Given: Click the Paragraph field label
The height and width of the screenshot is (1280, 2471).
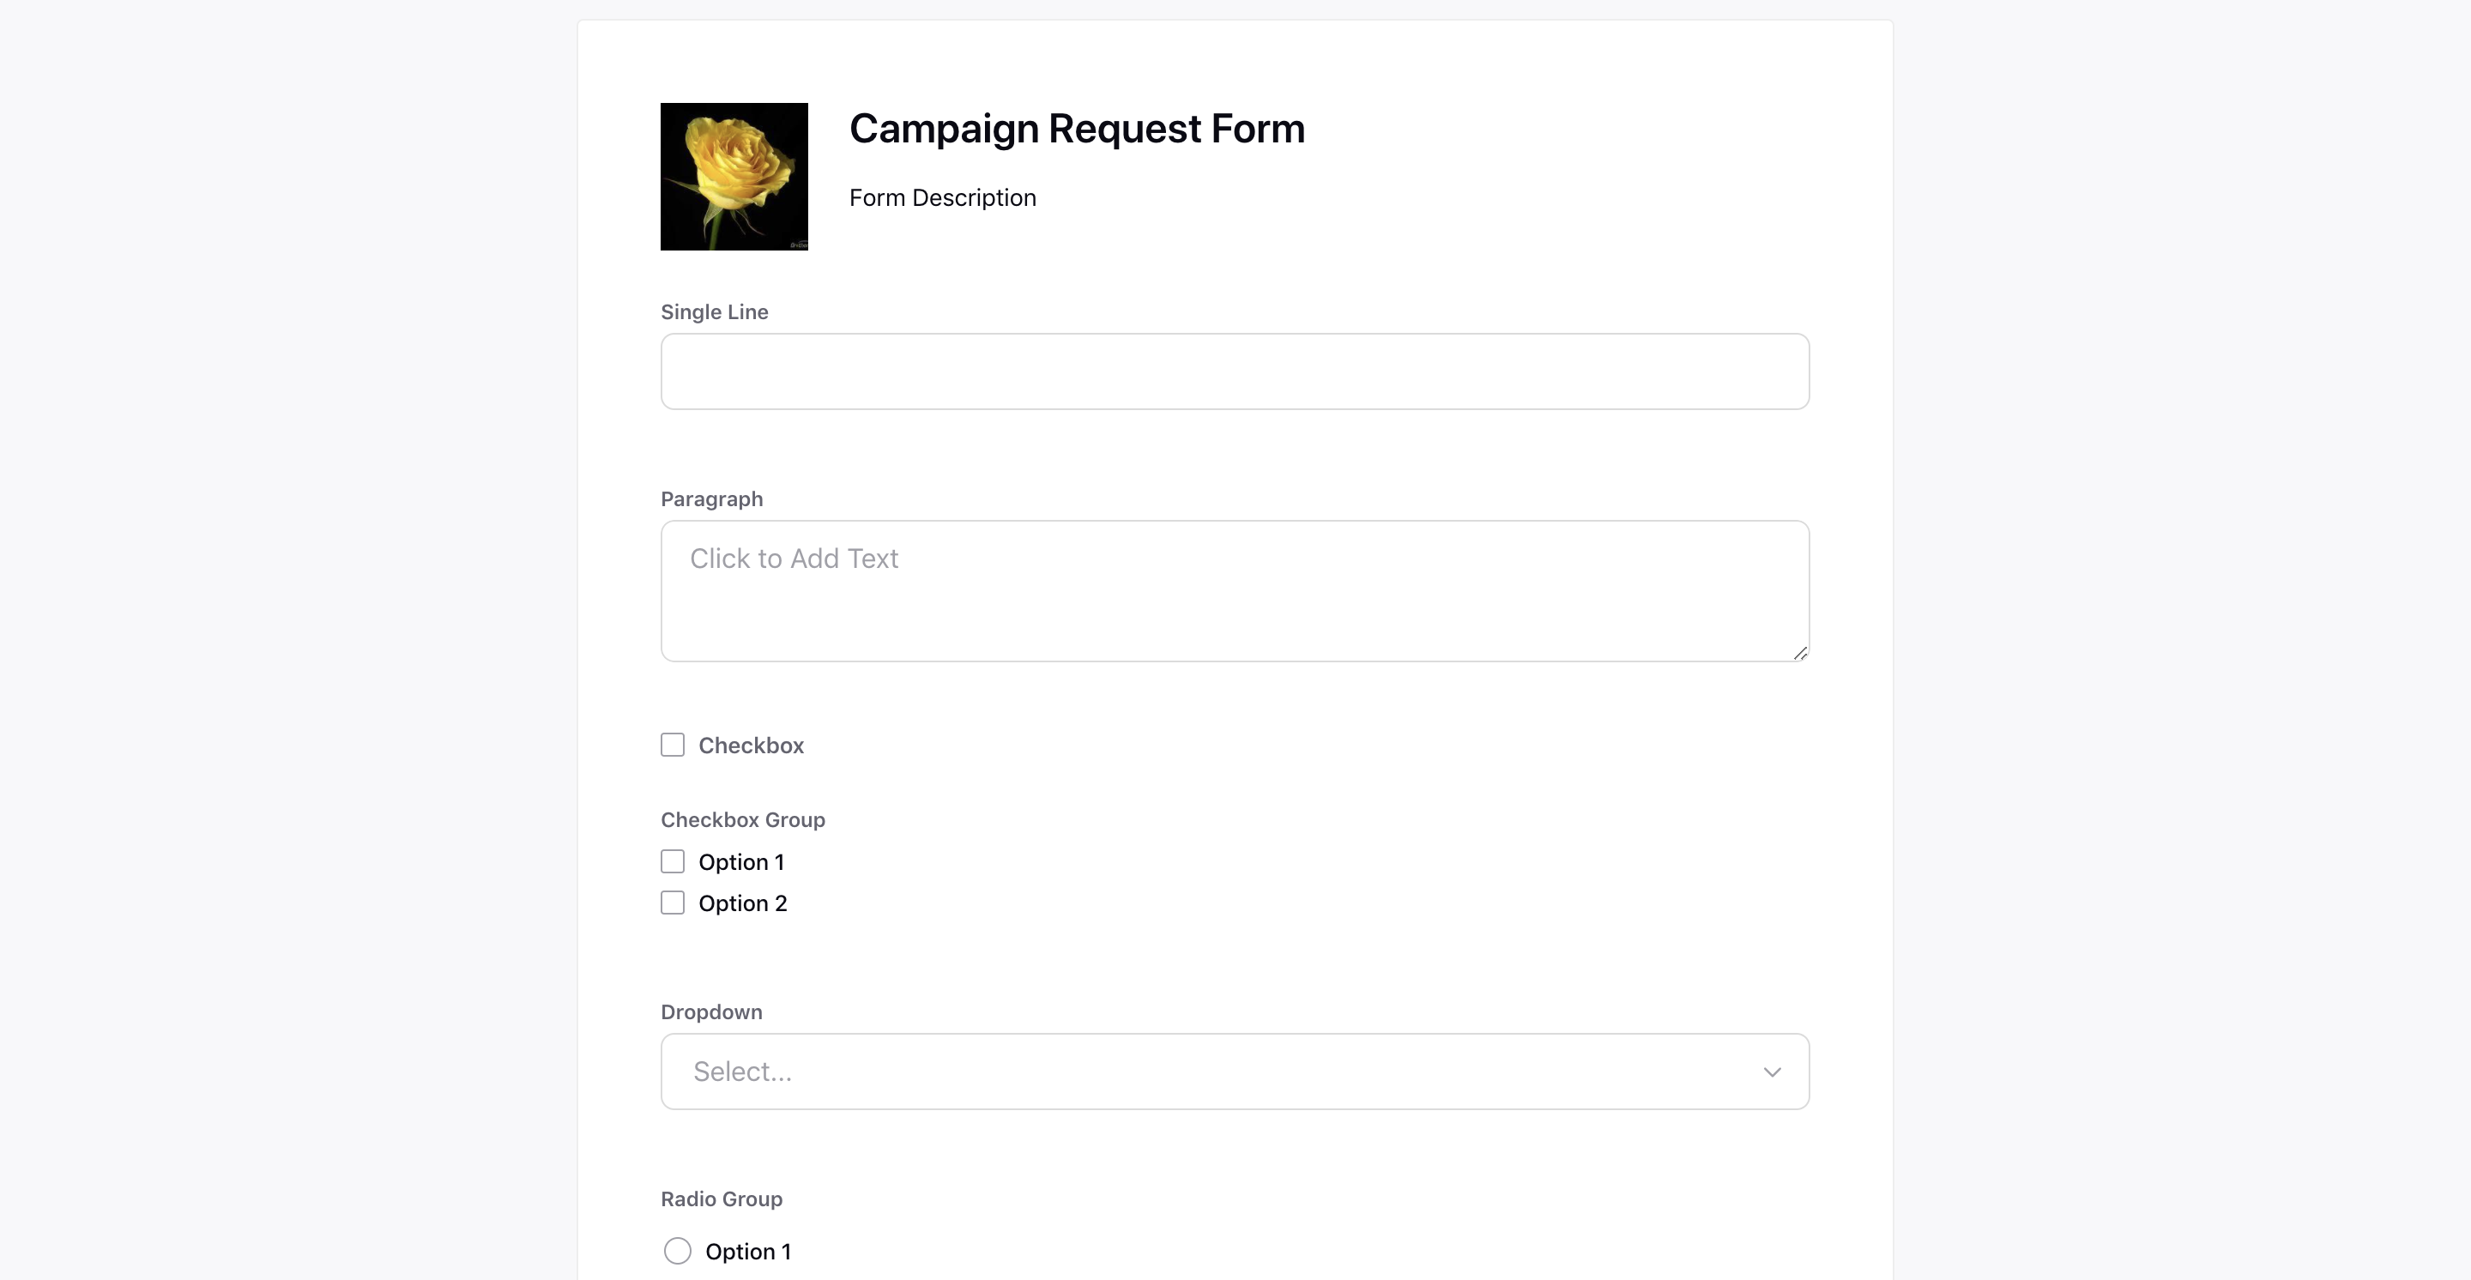Looking at the screenshot, I should point(713,498).
